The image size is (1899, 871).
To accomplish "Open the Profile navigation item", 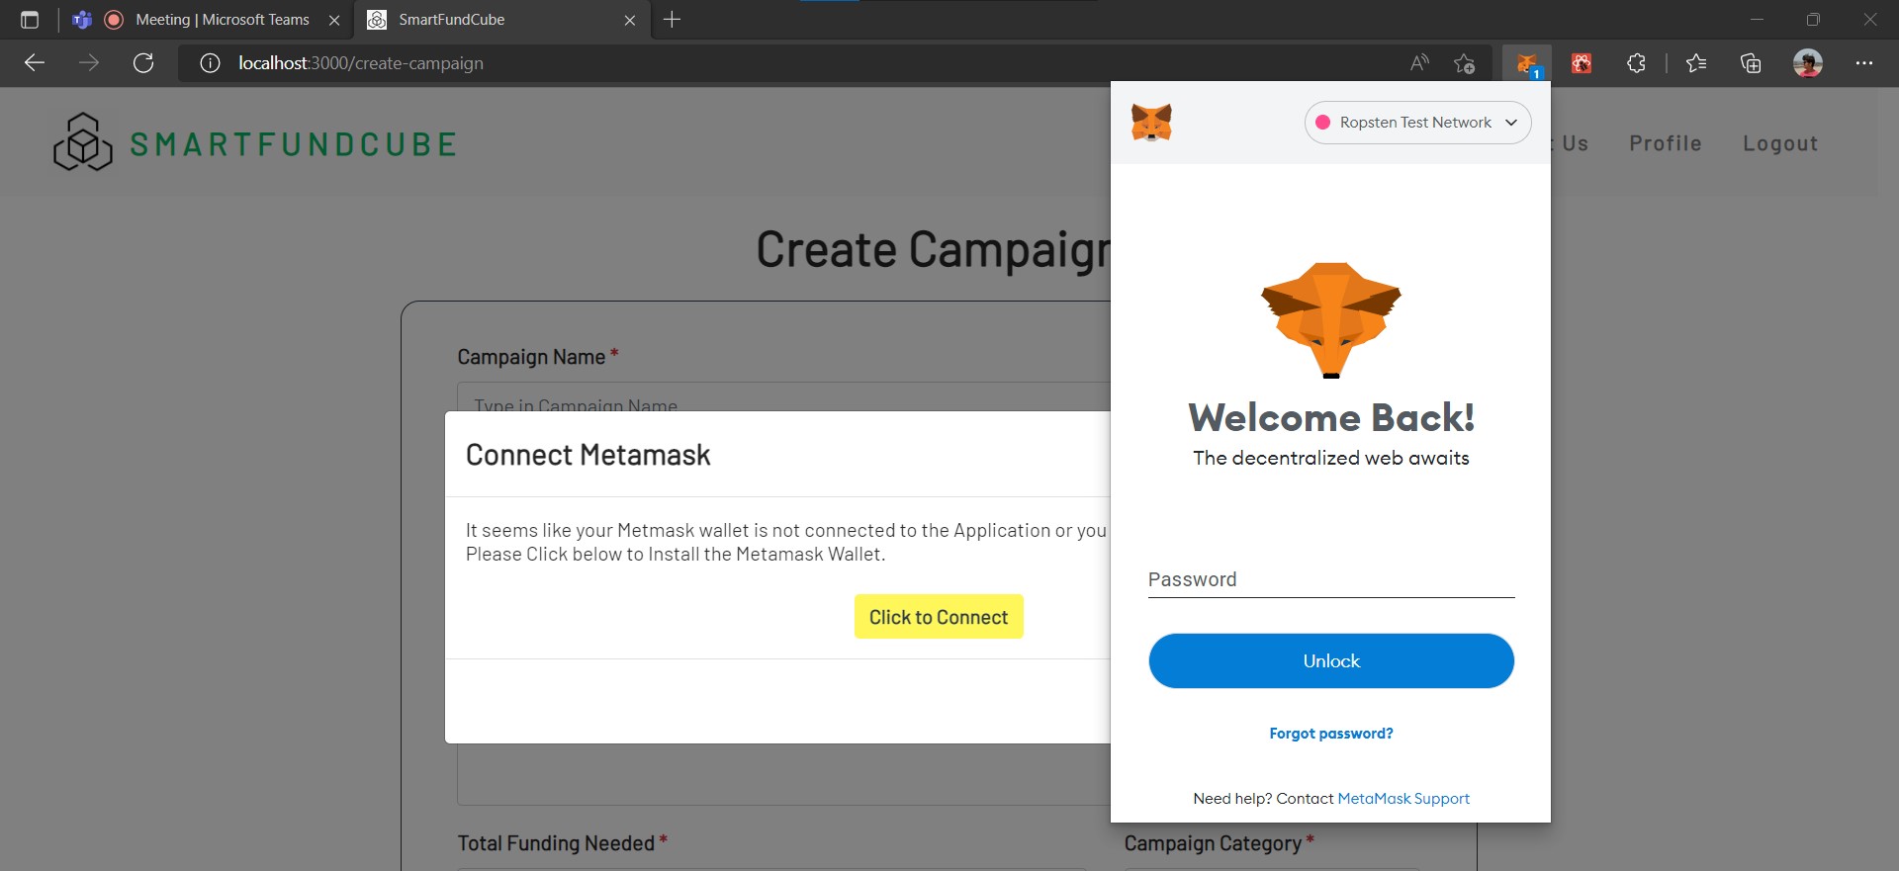I will pos(1666,142).
